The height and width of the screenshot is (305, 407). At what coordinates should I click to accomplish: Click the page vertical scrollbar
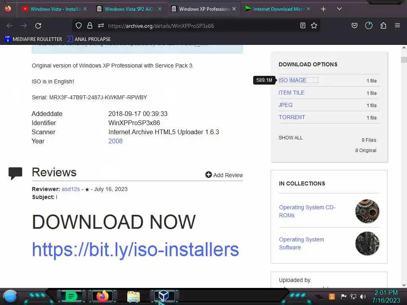[x=404, y=60]
